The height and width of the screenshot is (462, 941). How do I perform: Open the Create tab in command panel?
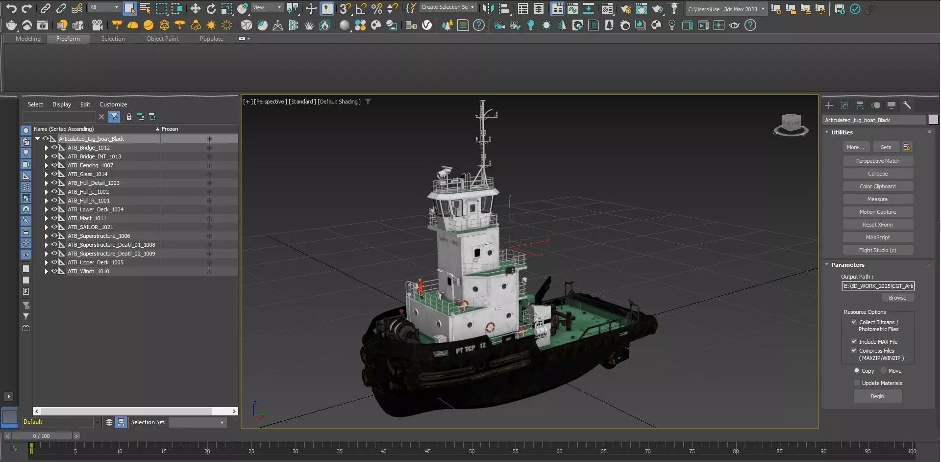point(829,105)
